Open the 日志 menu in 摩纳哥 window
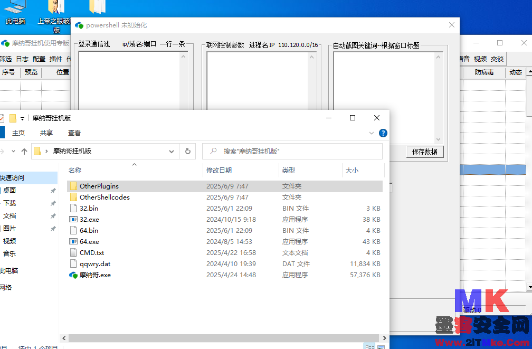This screenshot has width=532, height=349. (22, 59)
